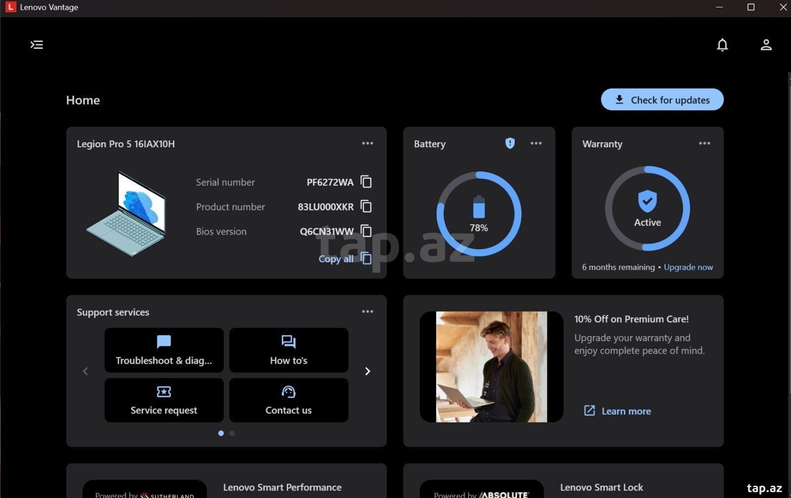Click the '10% Off on Premium Care!' heading
Image resolution: width=791 pixels, height=498 pixels.
point(631,319)
